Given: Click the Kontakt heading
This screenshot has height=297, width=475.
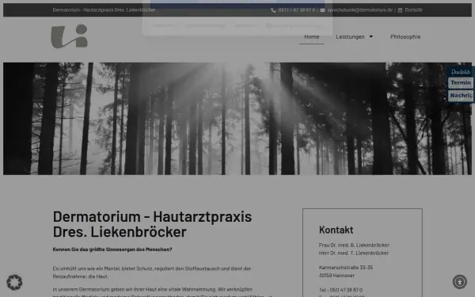Looking at the screenshot, I should (336, 230).
